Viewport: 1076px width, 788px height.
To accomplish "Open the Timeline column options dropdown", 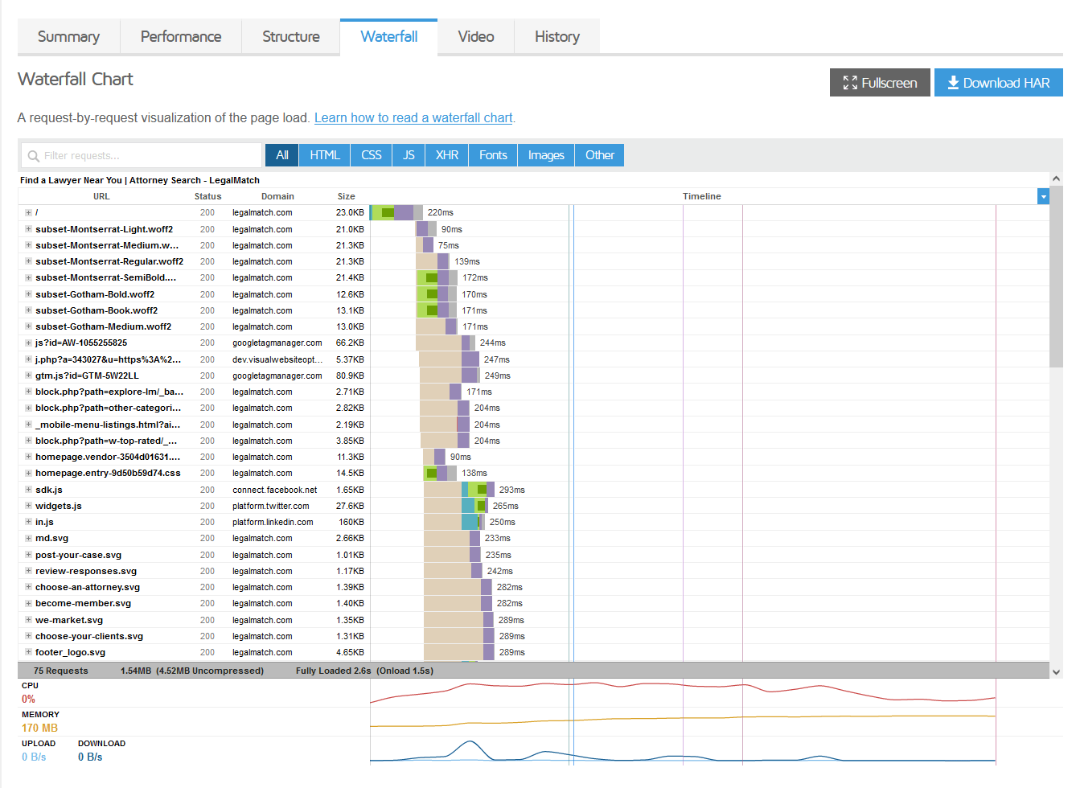I will [x=1043, y=195].
